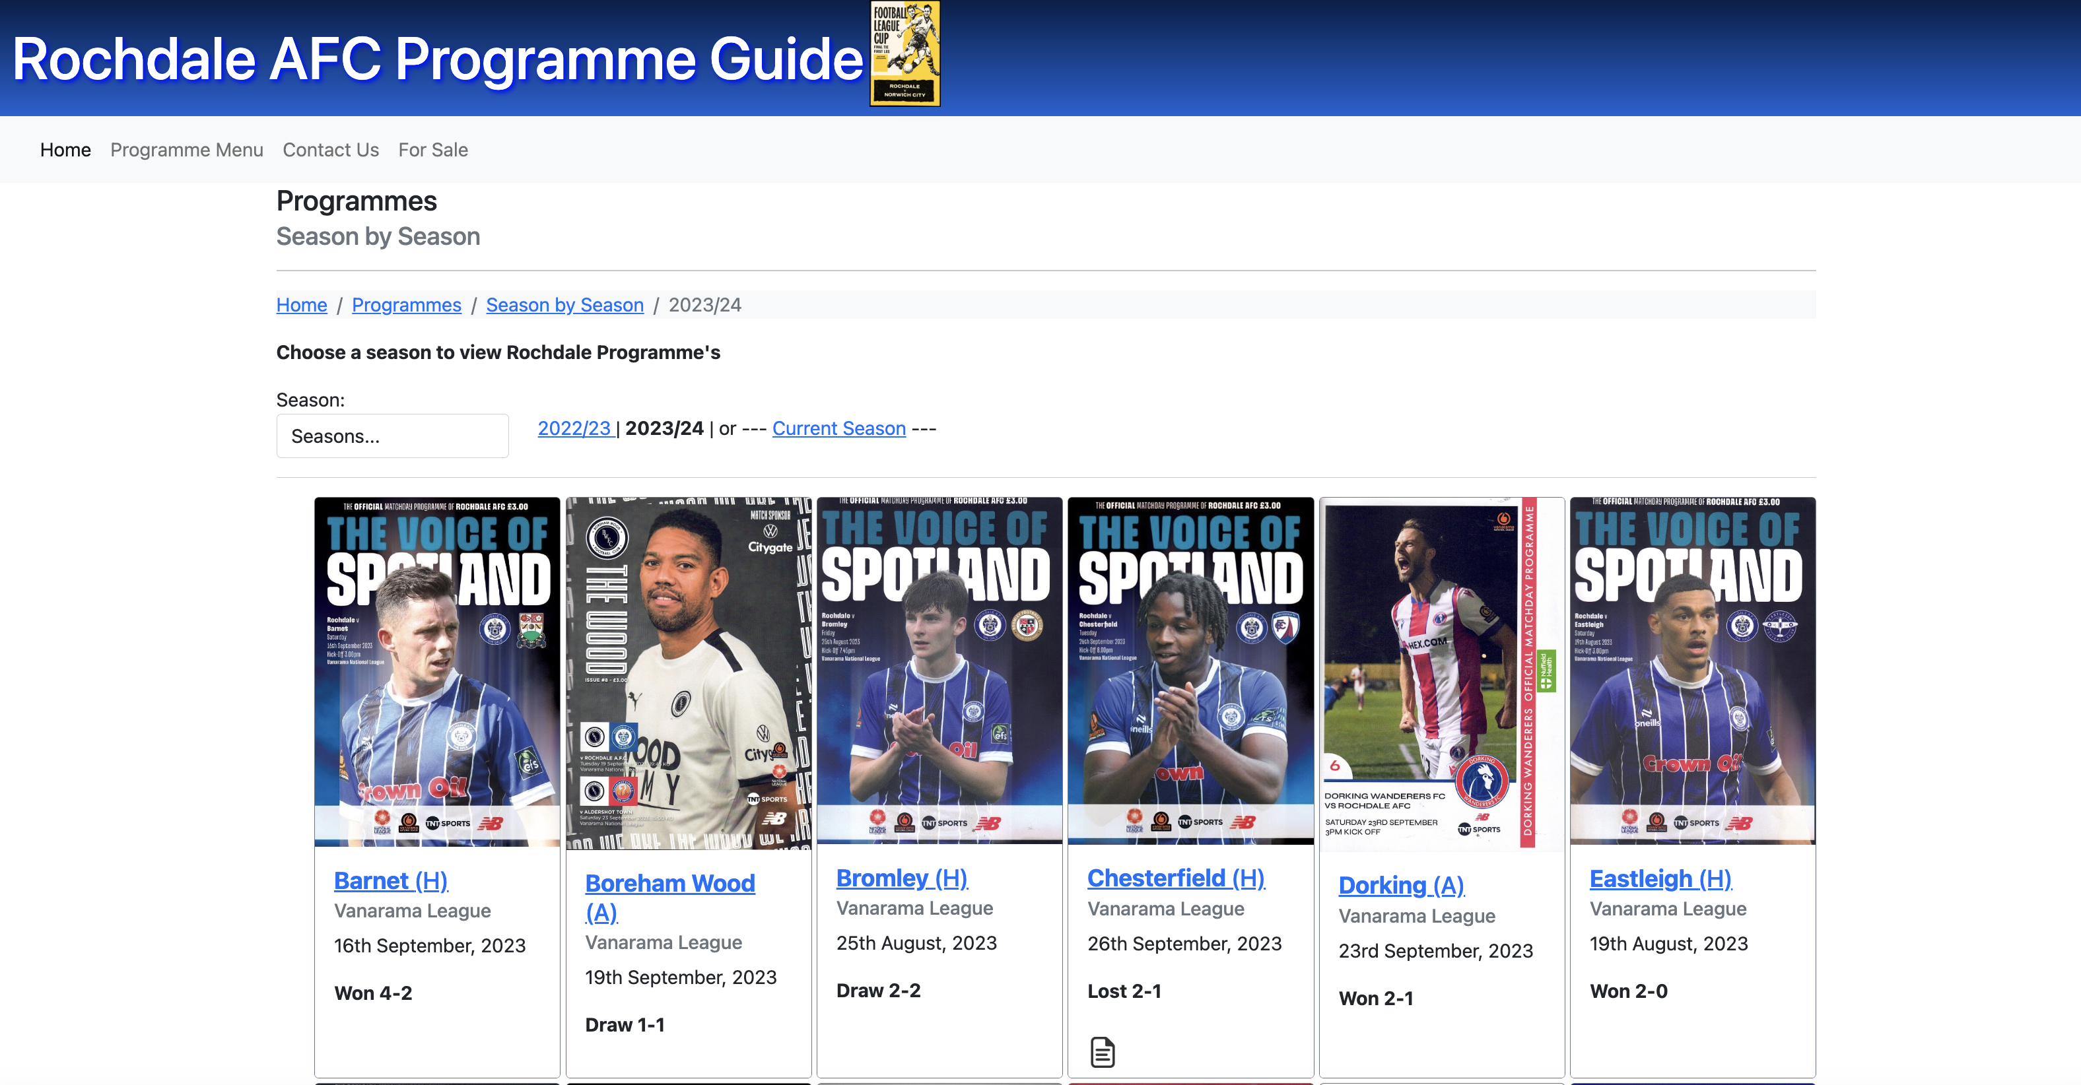The image size is (2081, 1085).
Task: Open Programme Menu in navigation bar
Action: [x=187, y=150]
